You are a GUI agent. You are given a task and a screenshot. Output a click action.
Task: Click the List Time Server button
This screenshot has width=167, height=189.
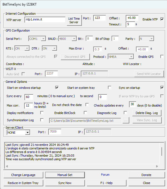click(74, 20)
